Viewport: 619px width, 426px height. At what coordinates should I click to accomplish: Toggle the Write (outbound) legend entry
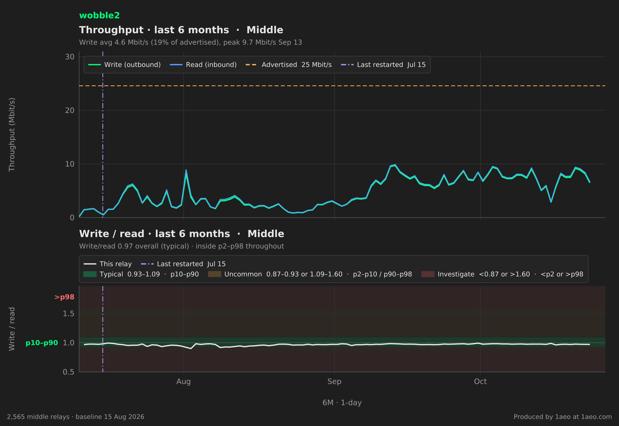[124, 65]
